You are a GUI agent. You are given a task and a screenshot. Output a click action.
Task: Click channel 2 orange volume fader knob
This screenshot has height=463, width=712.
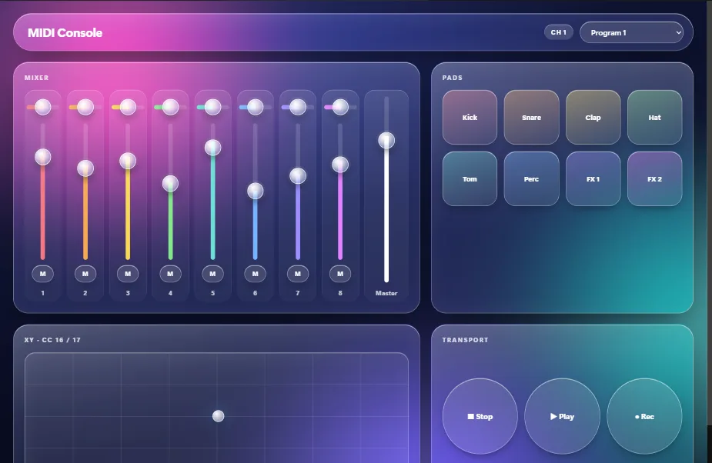pyautogui.click(x=85, y=168)
